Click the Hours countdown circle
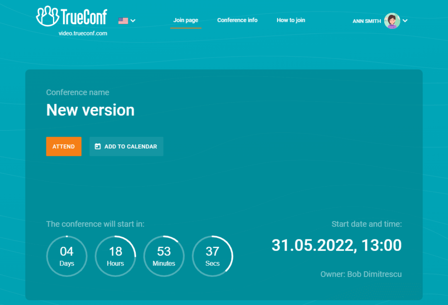Screen dimensions: 448x305 coord(115,256)
